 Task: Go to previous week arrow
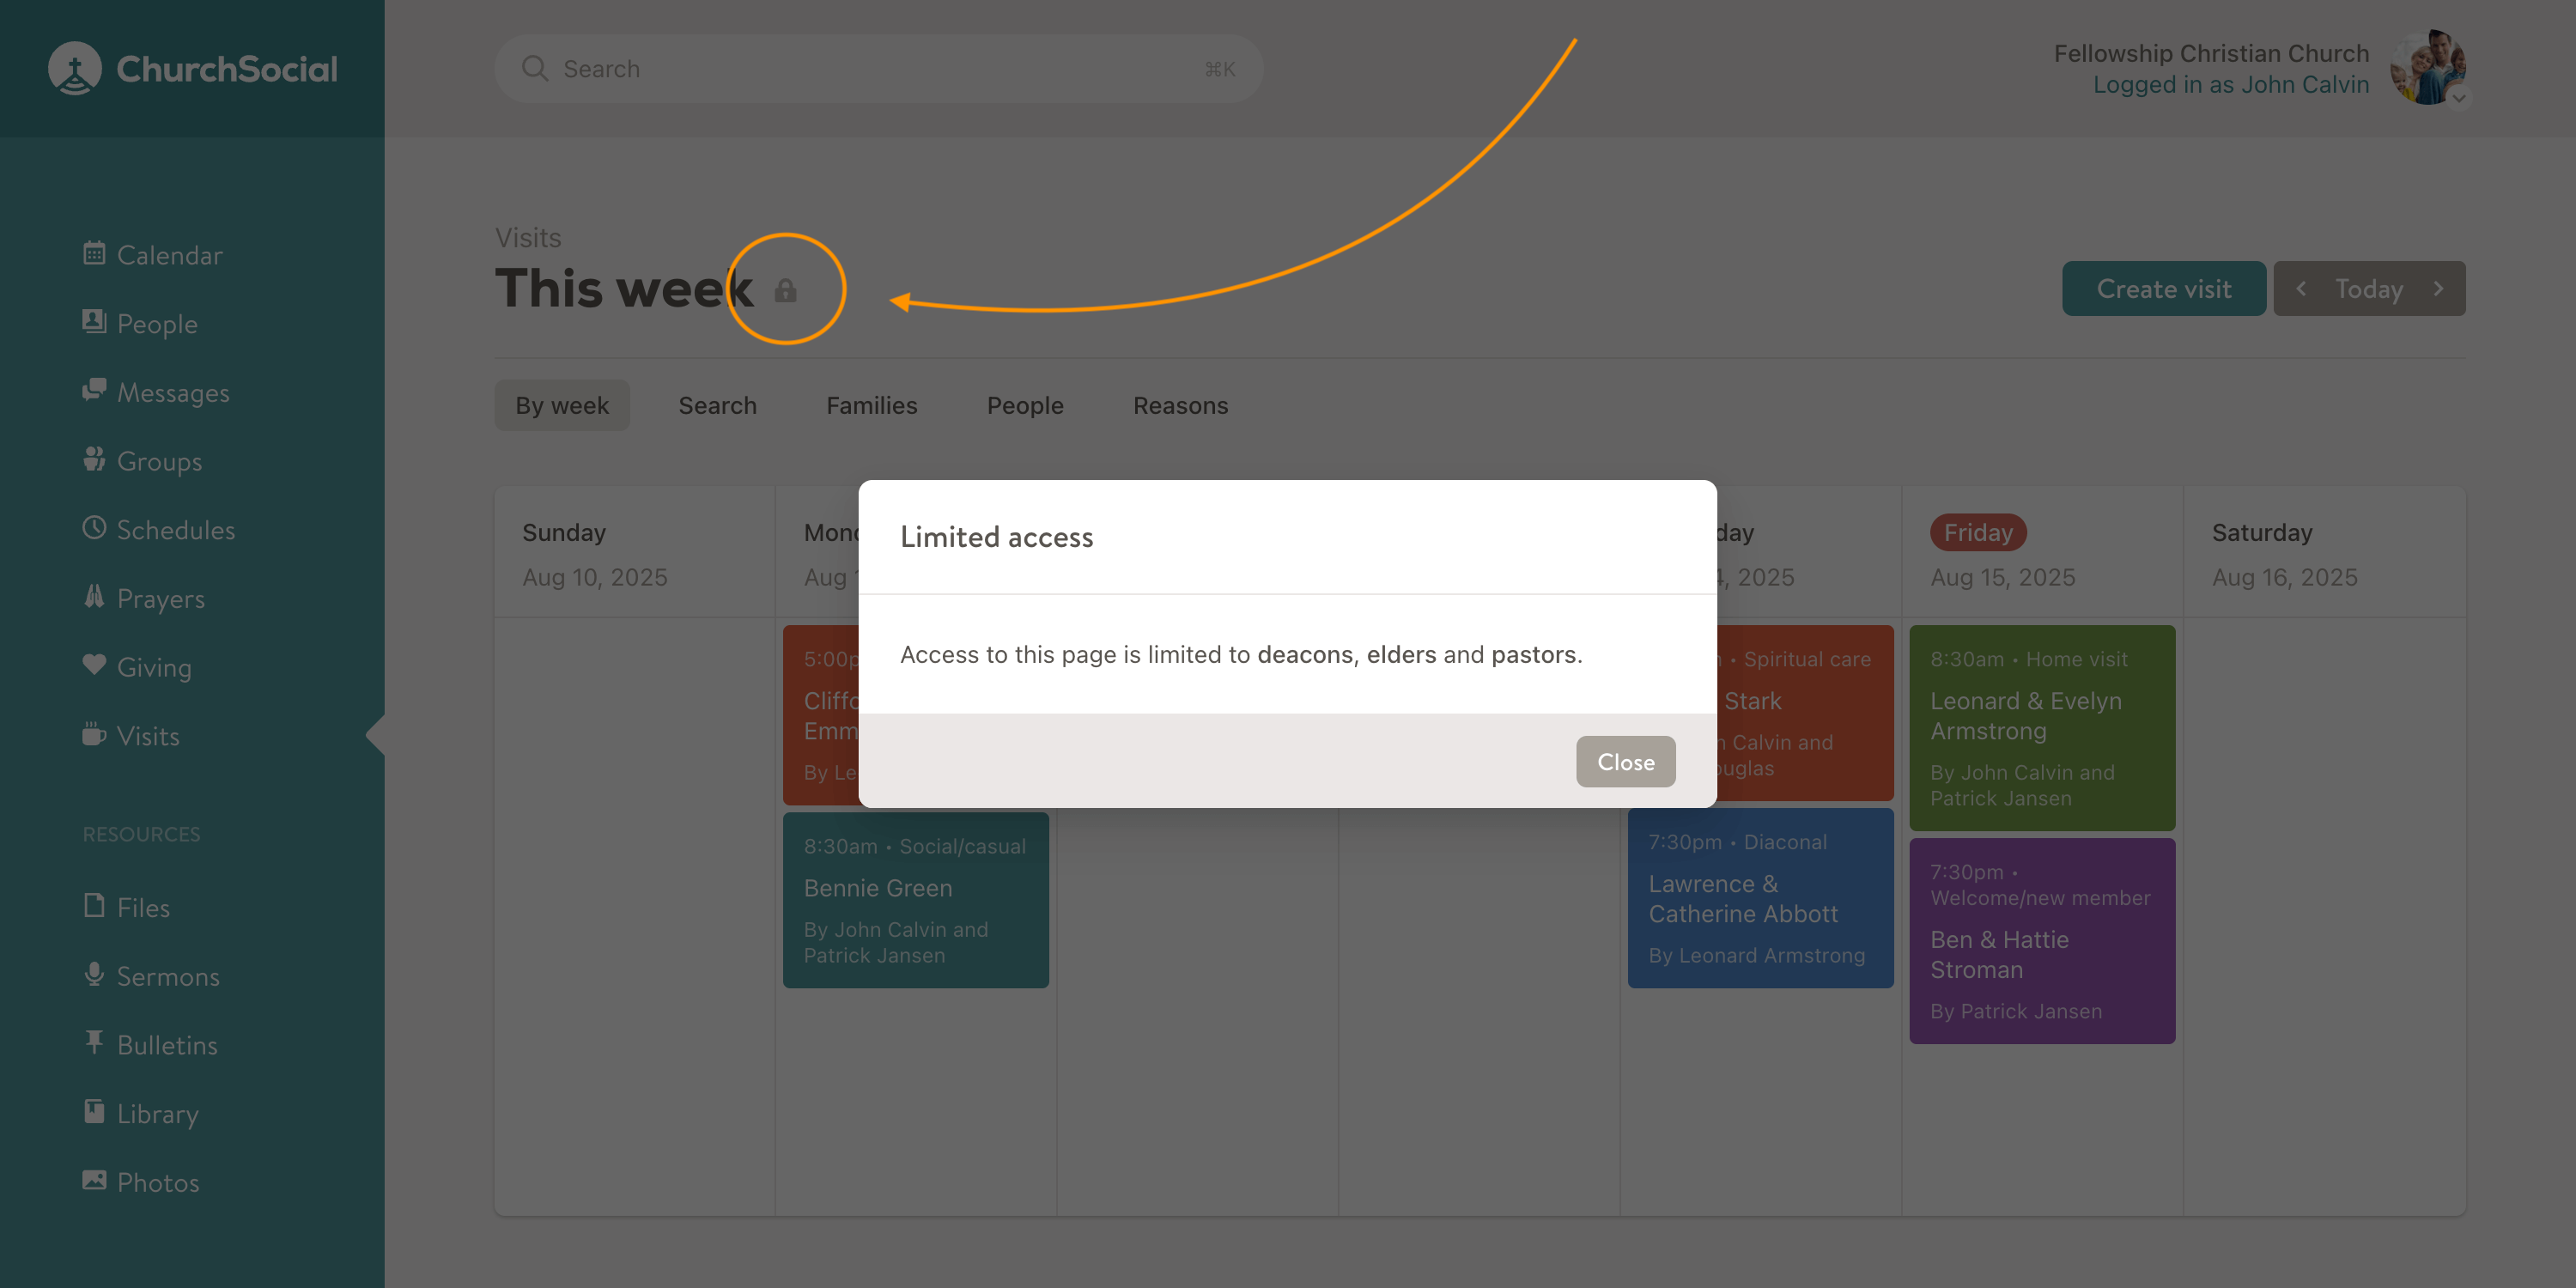2301,289
